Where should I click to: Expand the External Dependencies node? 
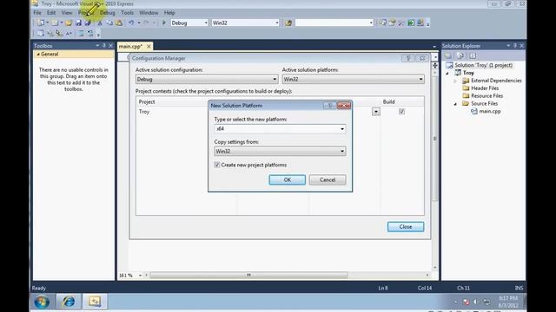click(455, 81)
